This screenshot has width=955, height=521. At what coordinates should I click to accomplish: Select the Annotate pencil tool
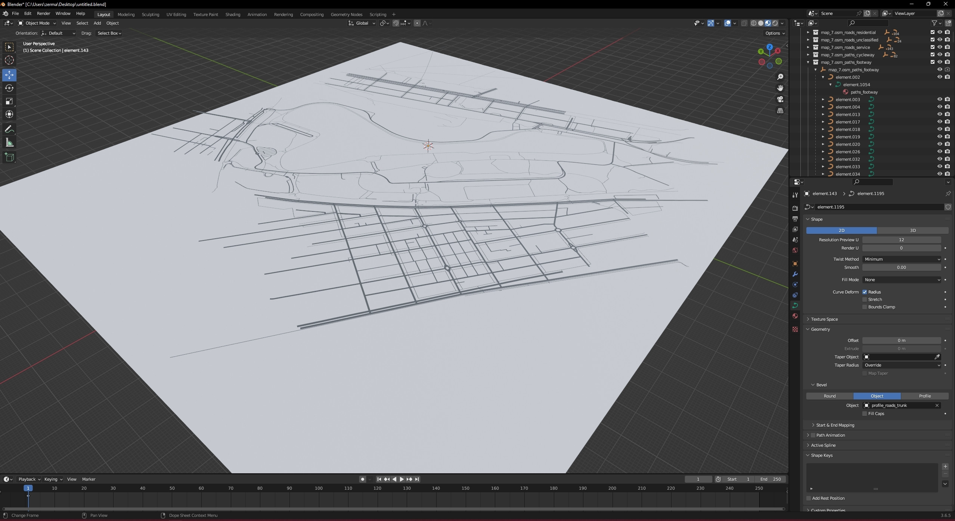9,129
